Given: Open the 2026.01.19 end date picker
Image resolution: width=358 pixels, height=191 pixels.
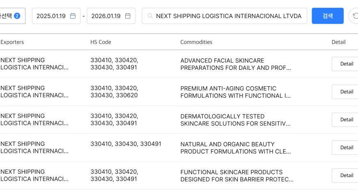Looking at the screenshot, I should point(106,16).
